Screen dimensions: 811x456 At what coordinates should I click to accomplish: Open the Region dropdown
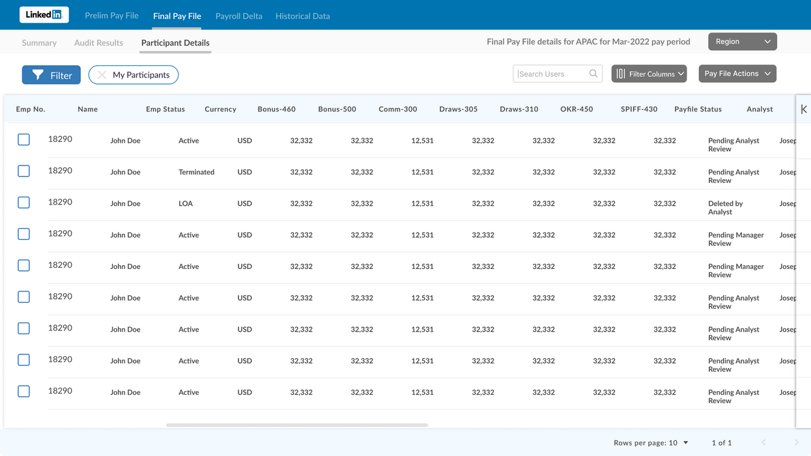click(x=743, y=41)
